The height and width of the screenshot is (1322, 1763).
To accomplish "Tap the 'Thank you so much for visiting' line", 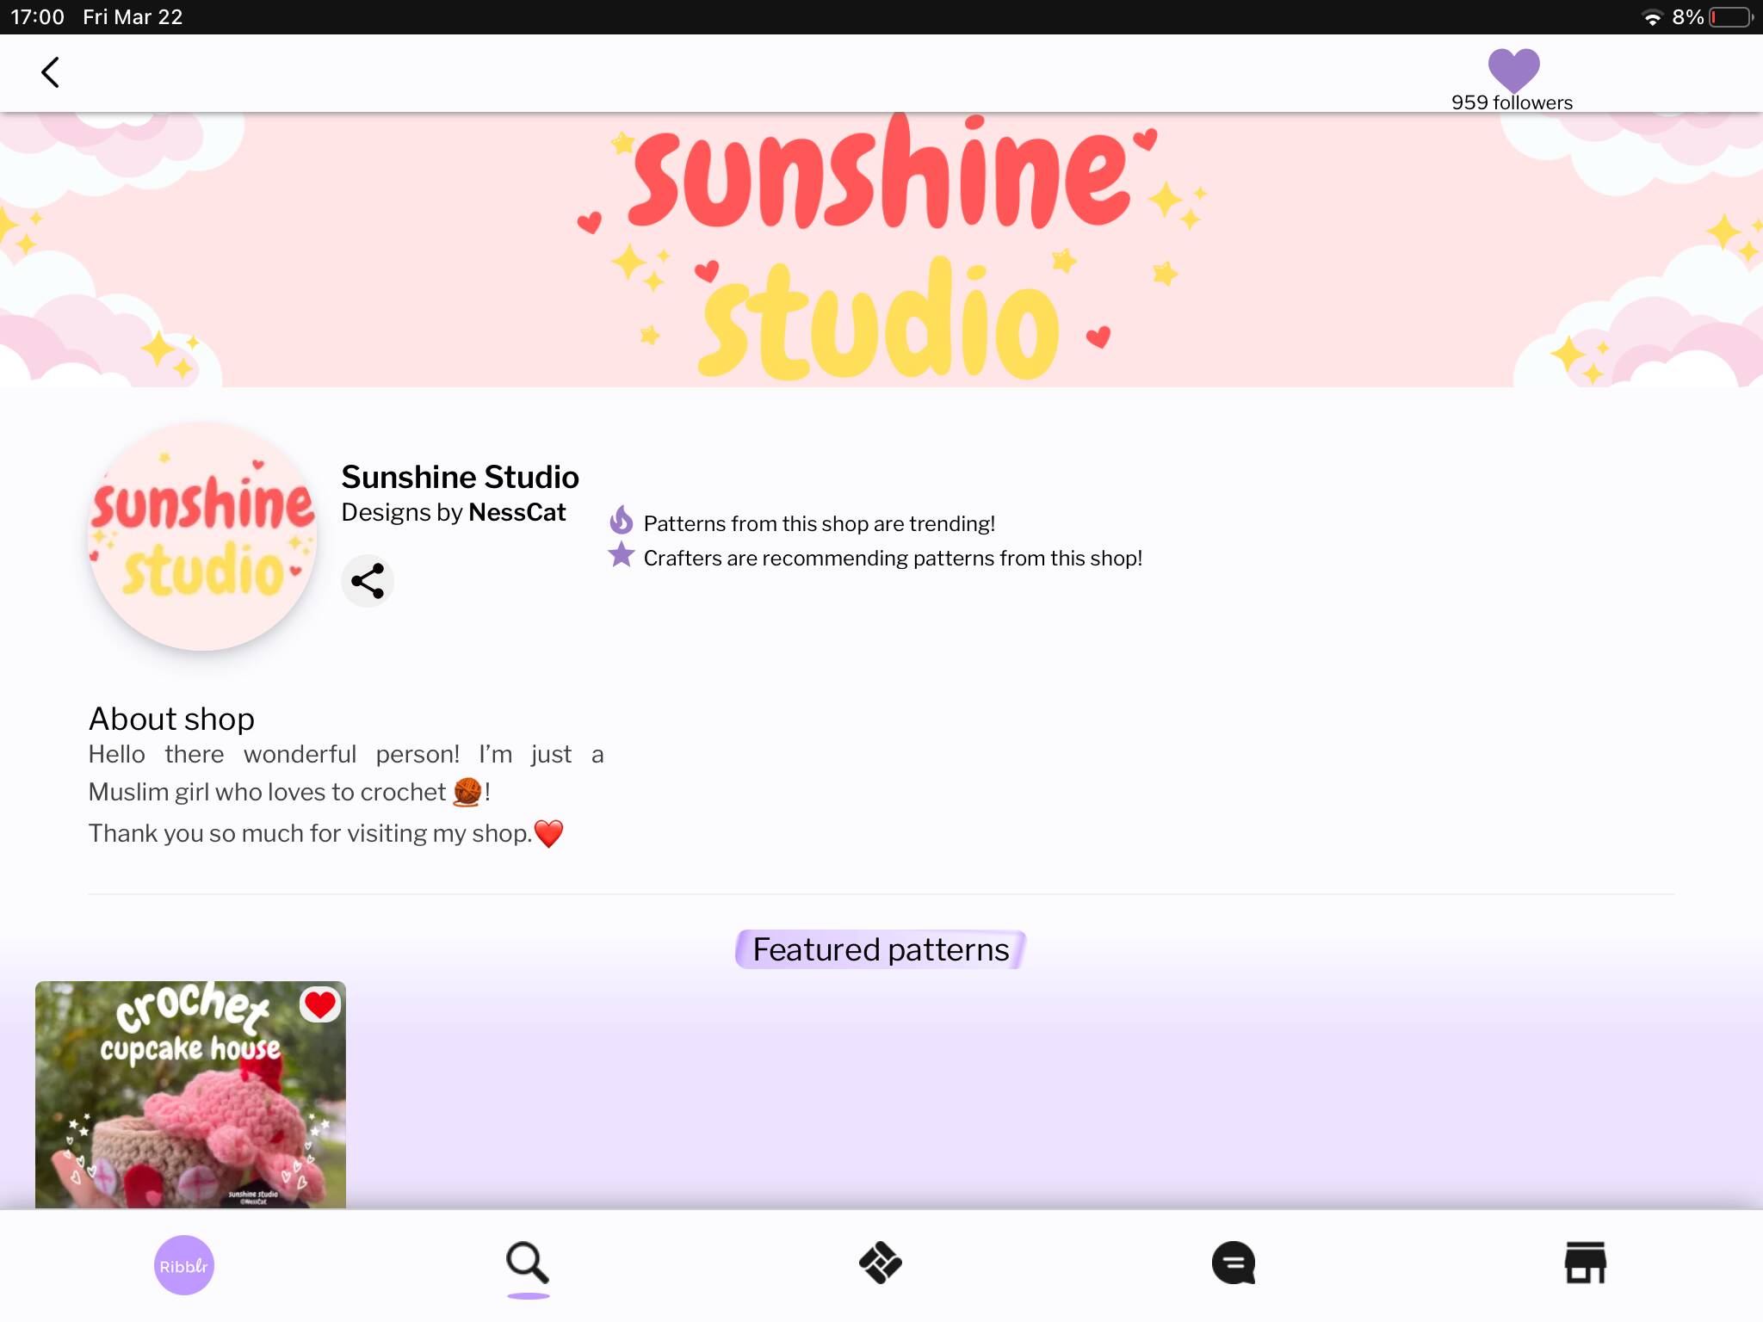I will [x=325, y=833].
